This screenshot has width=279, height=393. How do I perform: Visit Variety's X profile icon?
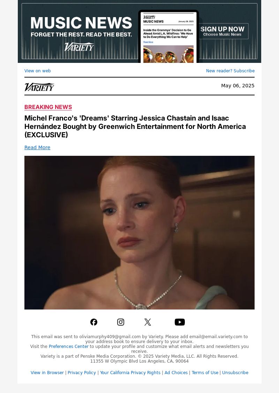point(148,322)
